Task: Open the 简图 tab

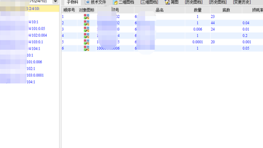Action: [x=172, y=2]
